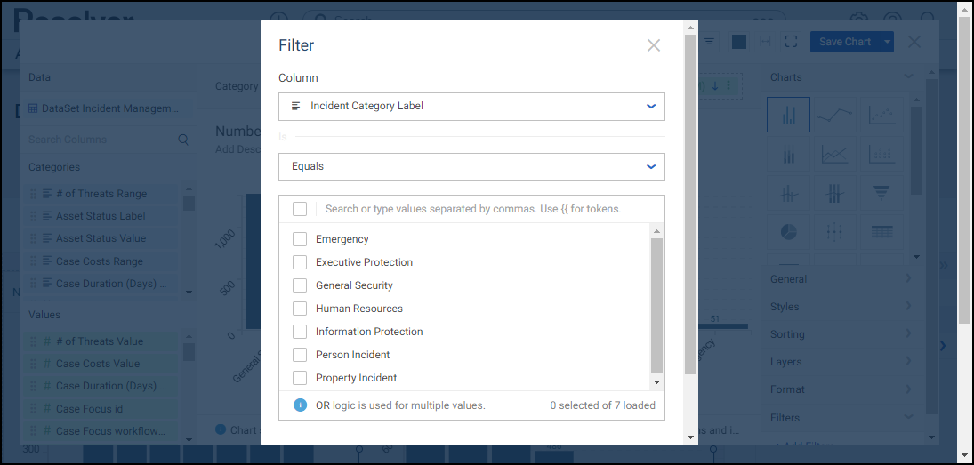Click the Search Columns magnifier icon
This screenshot has width=974, height=465.
[184, 140]
